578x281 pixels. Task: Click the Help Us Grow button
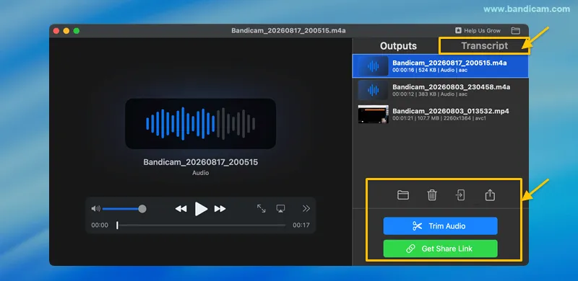click(478, 31)
